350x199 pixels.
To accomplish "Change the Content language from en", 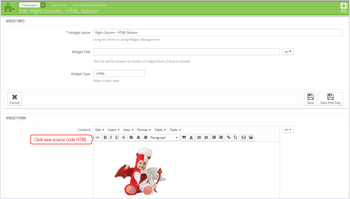I will 288,129.
